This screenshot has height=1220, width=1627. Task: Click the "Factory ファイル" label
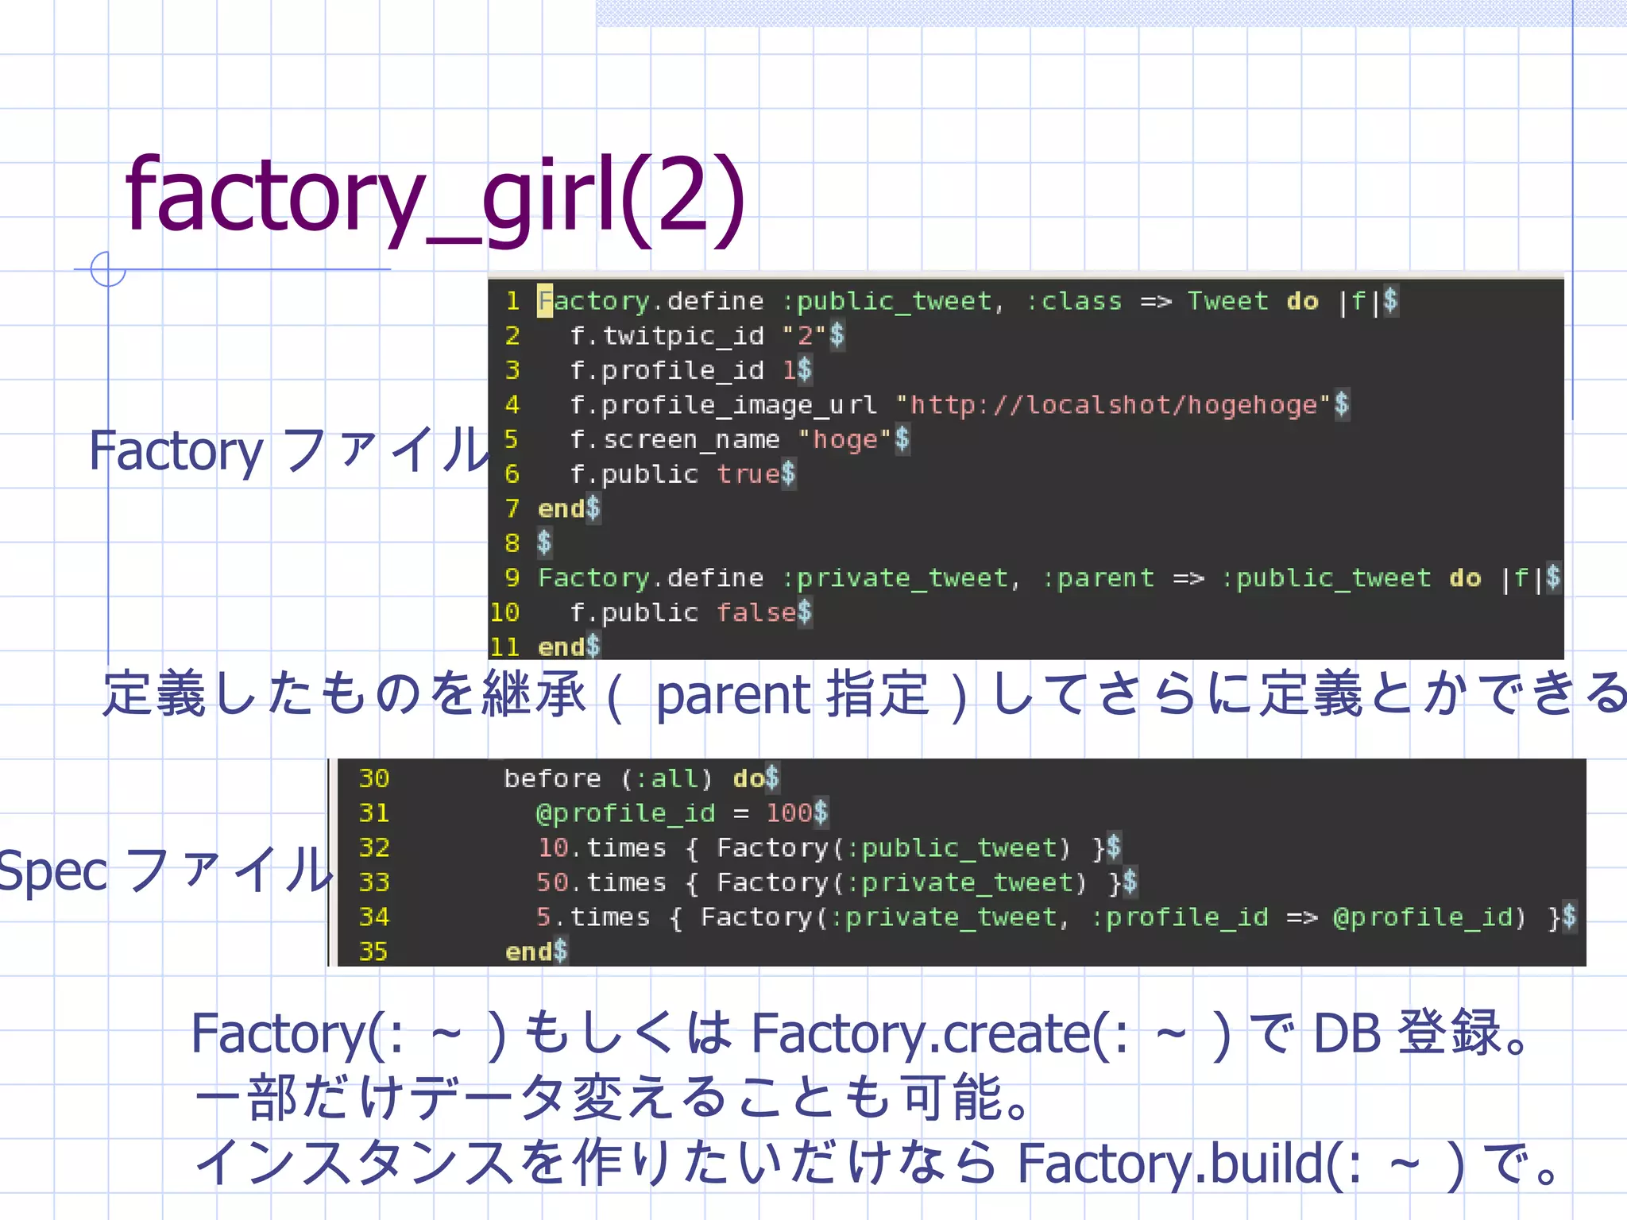288,450
